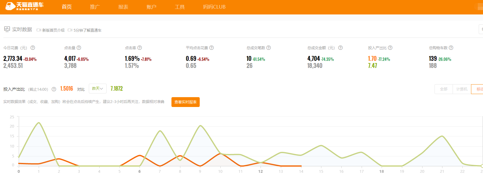Click help icon next to 点击量
Image resolution: width=483 pixels, height=178 pixels.
pos(79,48)
